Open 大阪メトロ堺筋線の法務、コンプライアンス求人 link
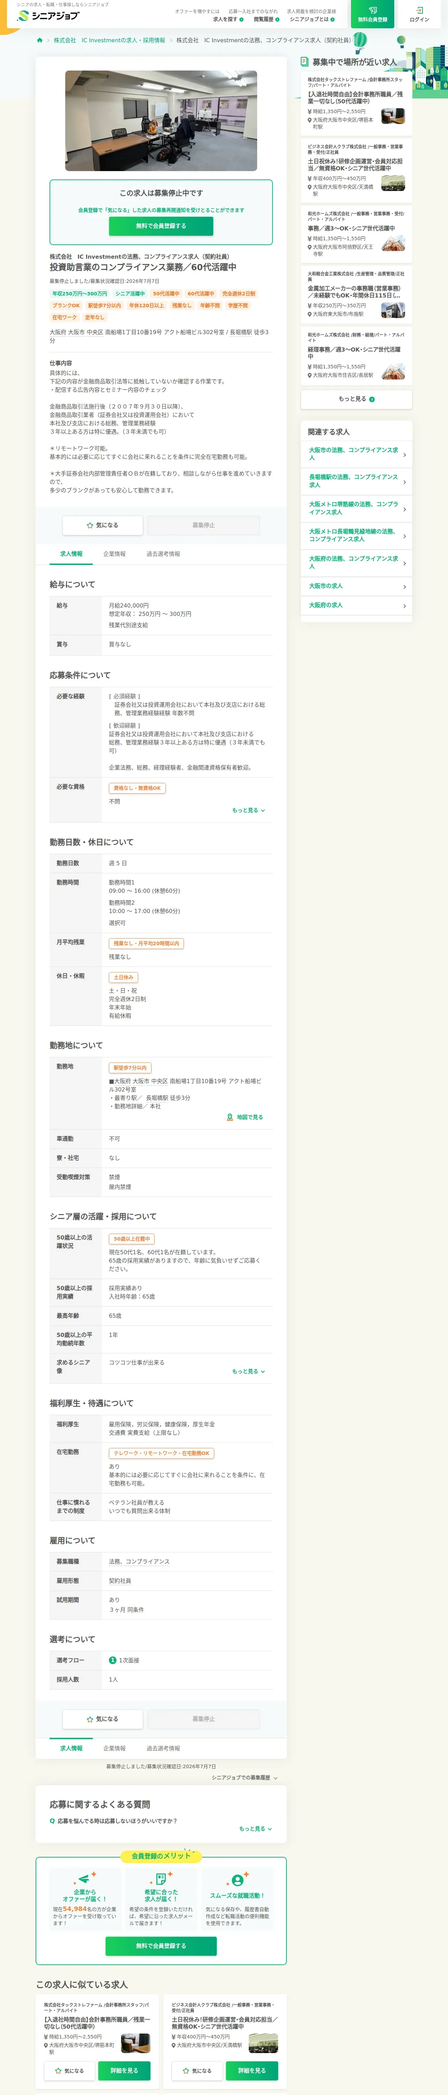448x2095 pixels. coord(356,508)
